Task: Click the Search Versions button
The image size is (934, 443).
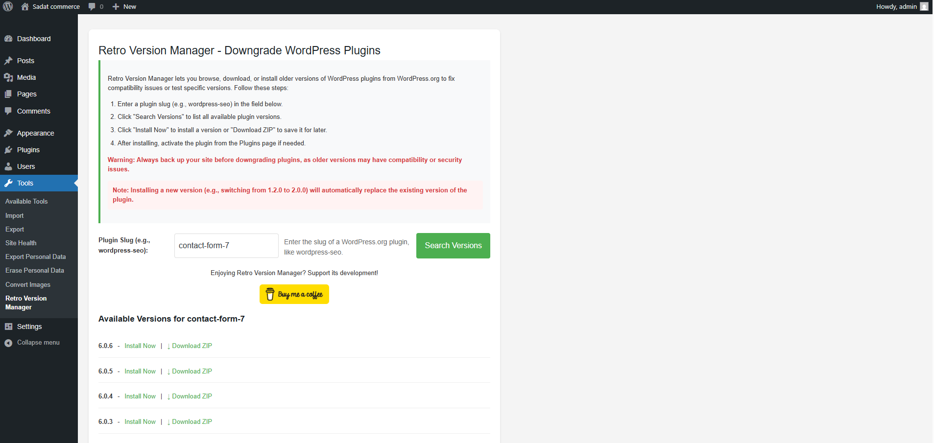Action: click(453, 246)
